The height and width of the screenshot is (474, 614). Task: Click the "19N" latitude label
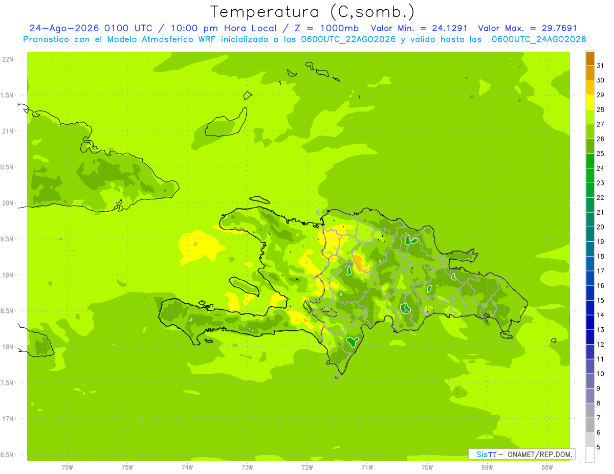(x=7, y=275)
